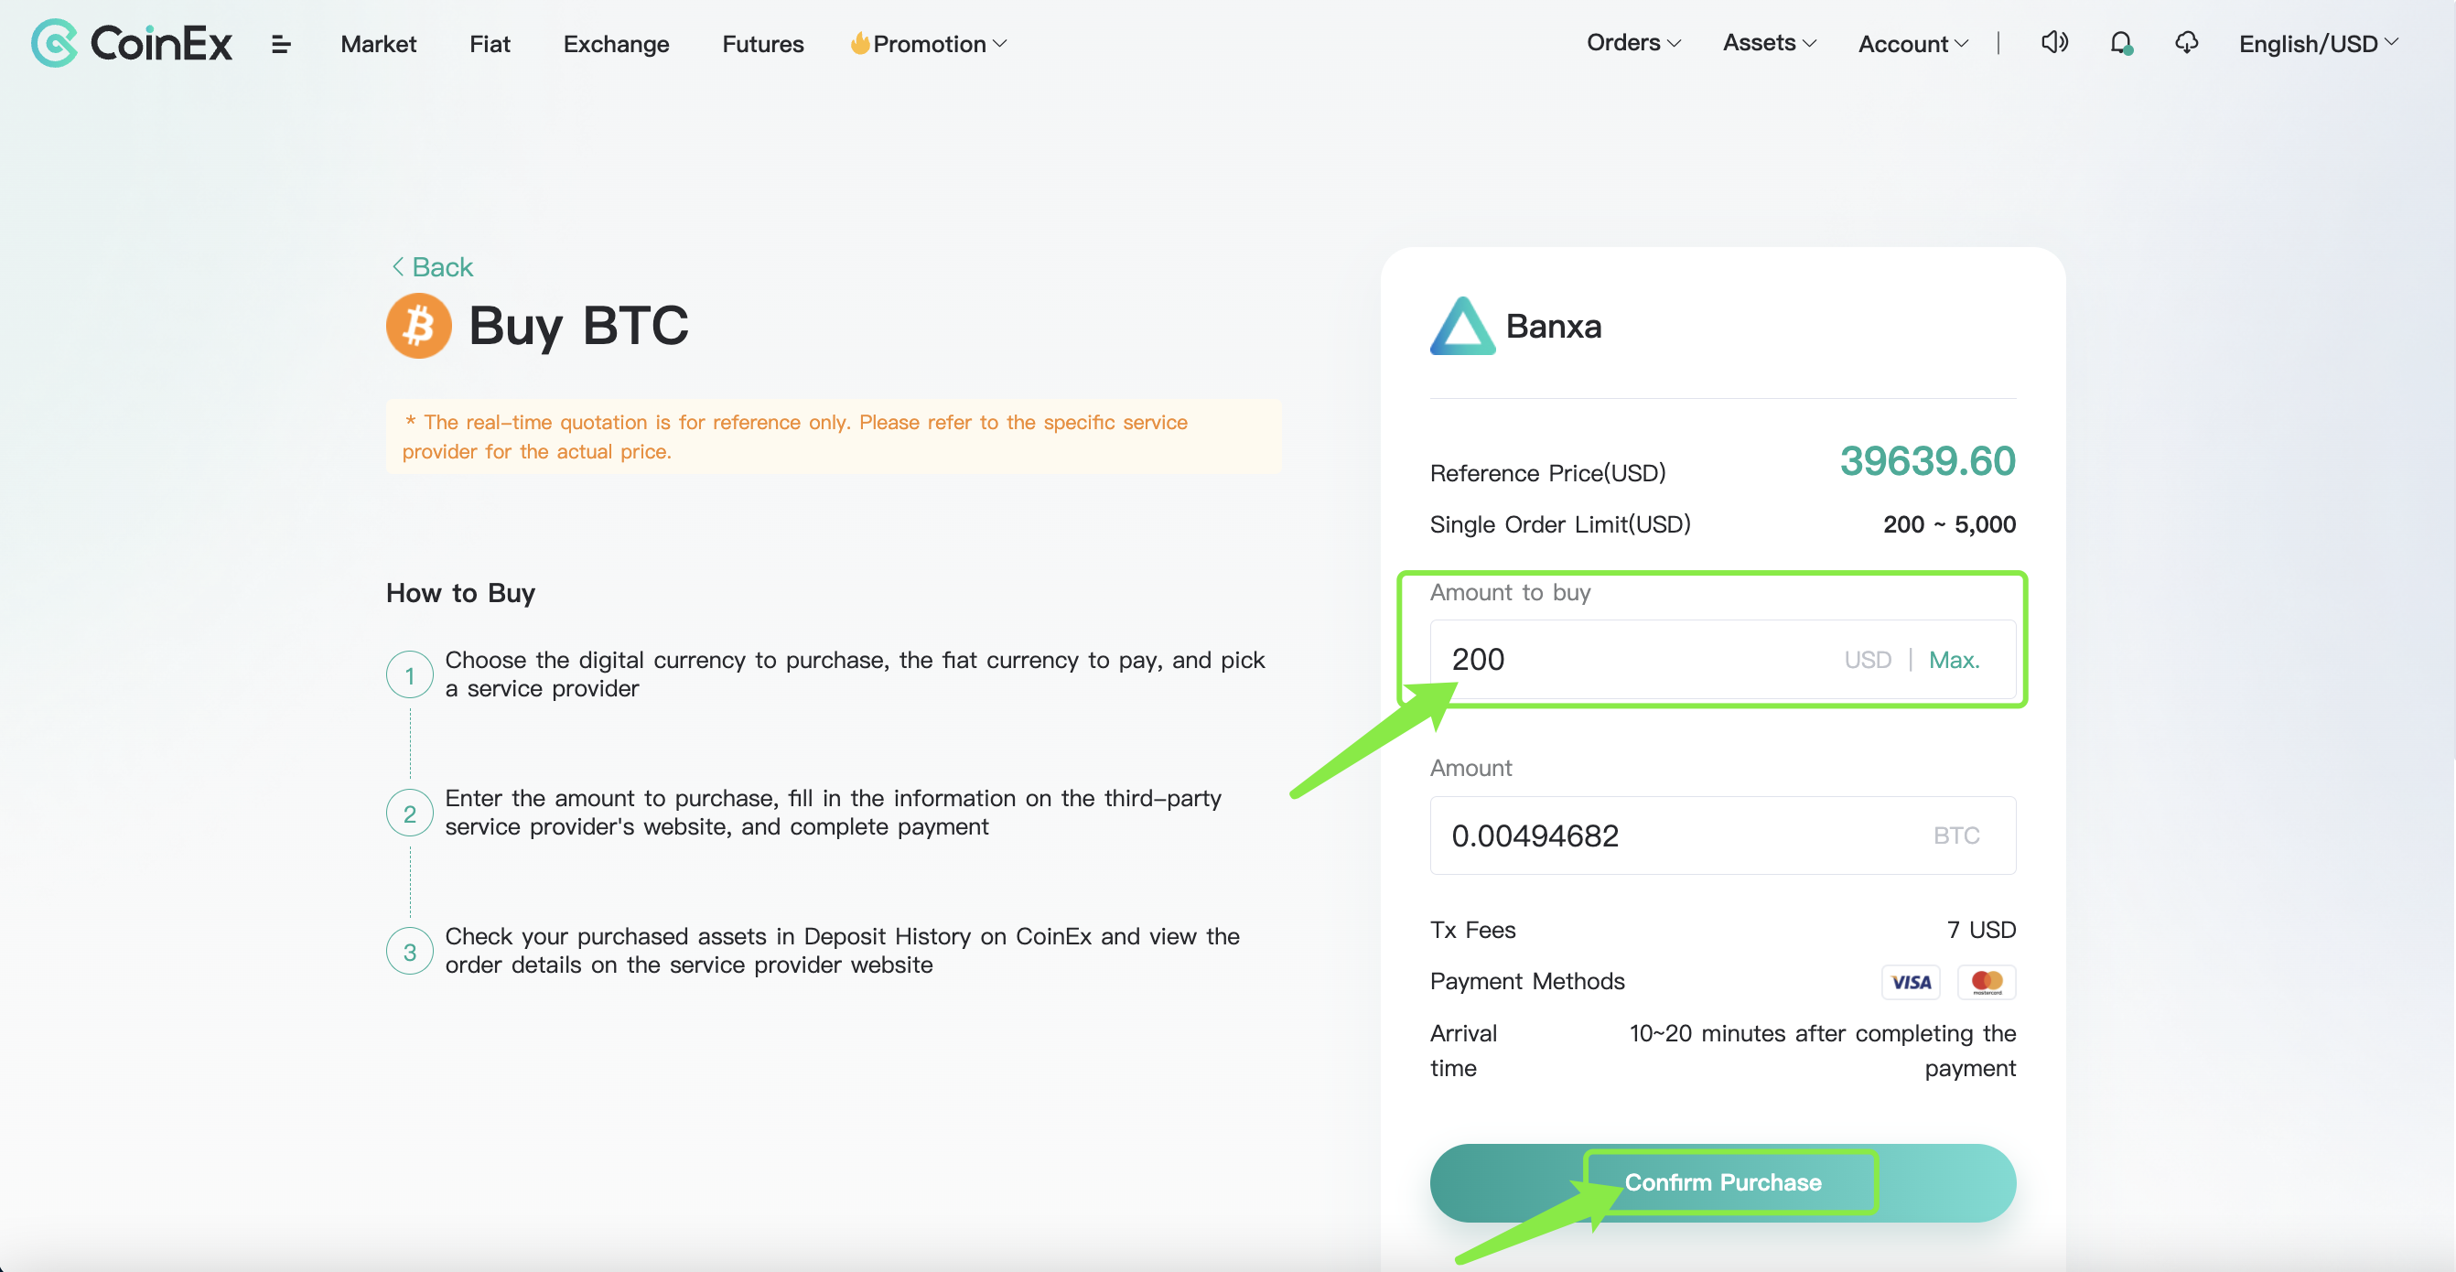Click the Banxa triangle logo

tap(1461, 326)
